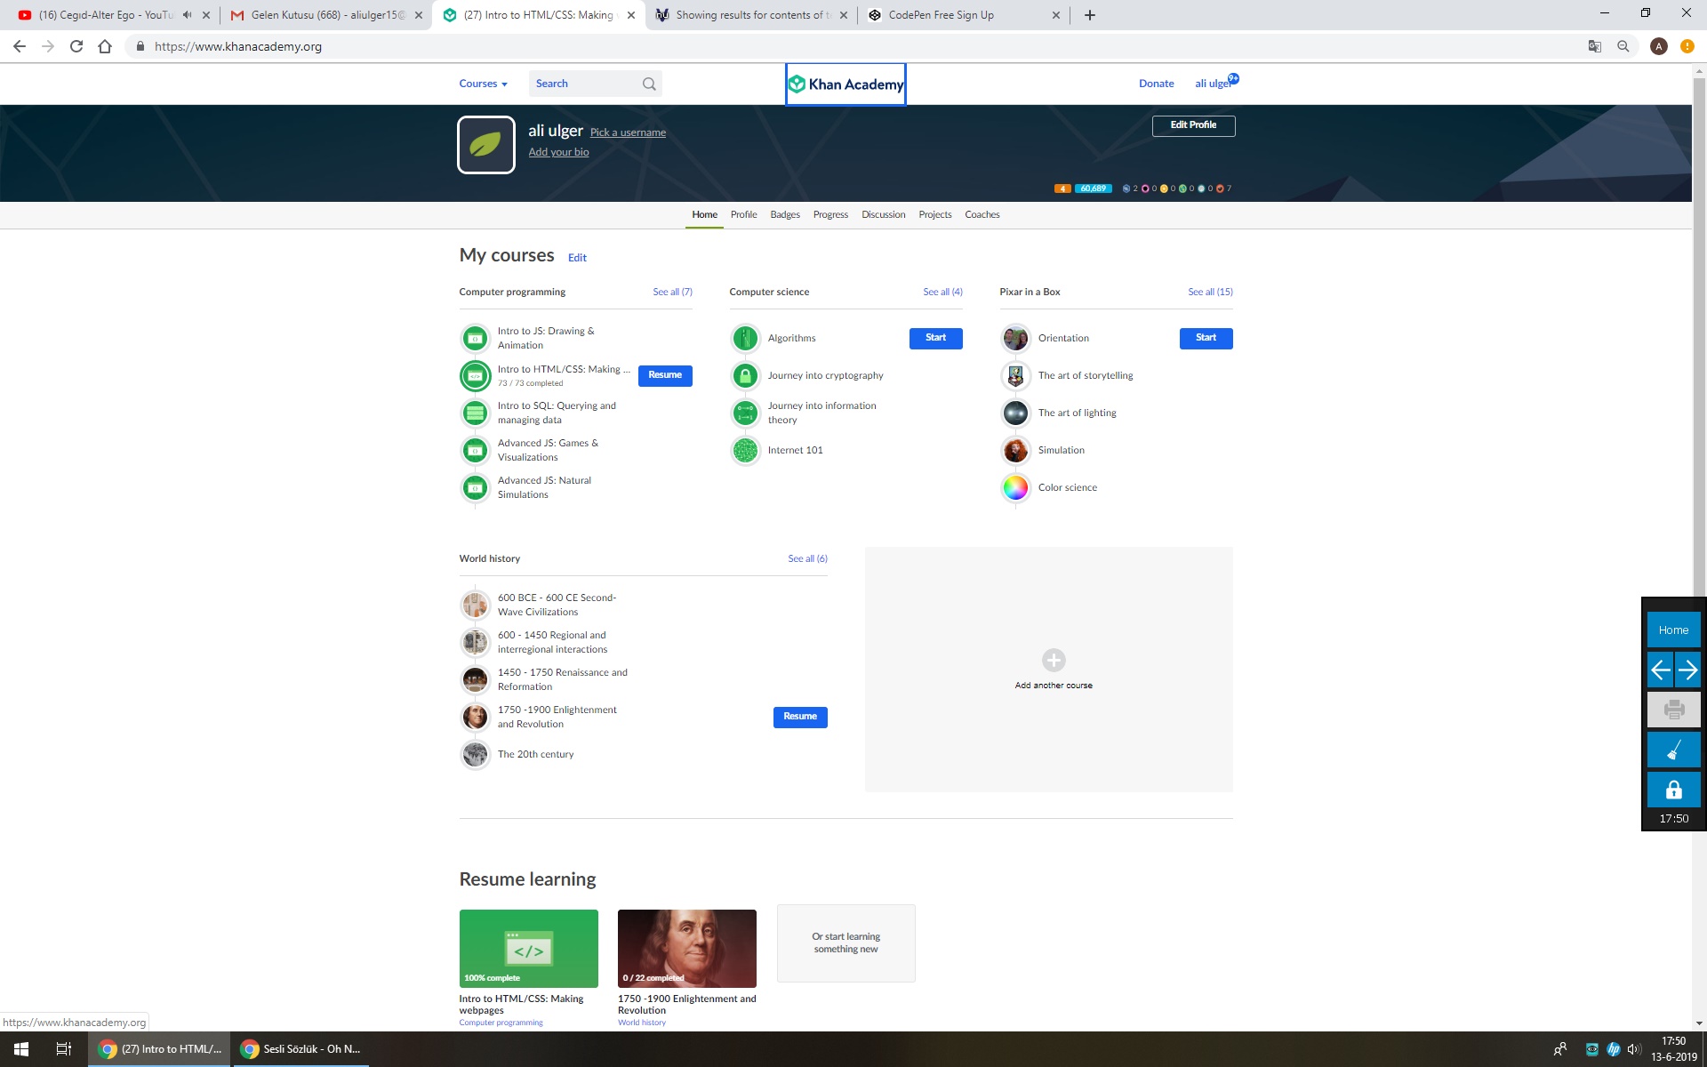Switch to the Progress tab
Viewport: 1707px width, 1067px height.
click(x=830, y=214)
